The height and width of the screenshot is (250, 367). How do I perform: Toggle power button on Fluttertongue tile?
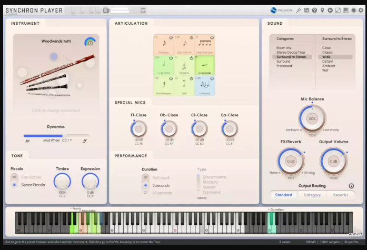coord(171,78)
